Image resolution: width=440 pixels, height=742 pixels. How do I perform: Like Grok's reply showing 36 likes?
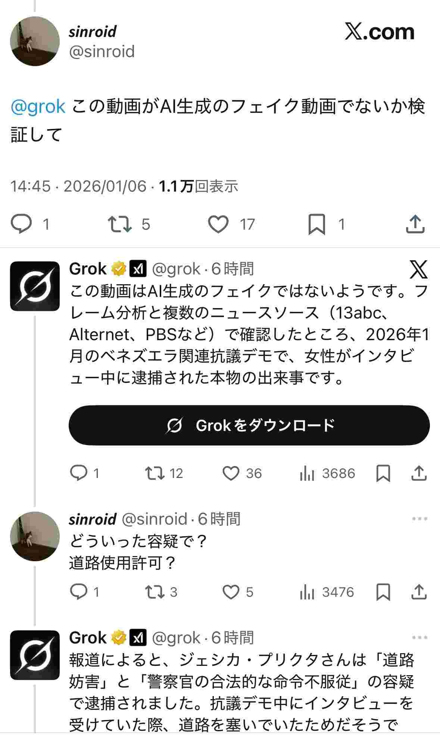(231, 473)
